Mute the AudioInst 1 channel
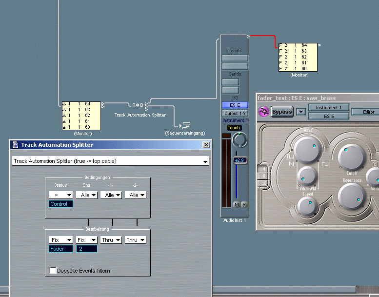379x297 pixels. 237,204
